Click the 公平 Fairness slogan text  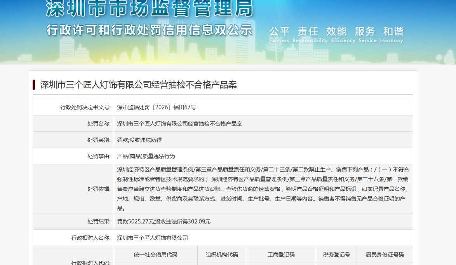click(x=279, y=34)
